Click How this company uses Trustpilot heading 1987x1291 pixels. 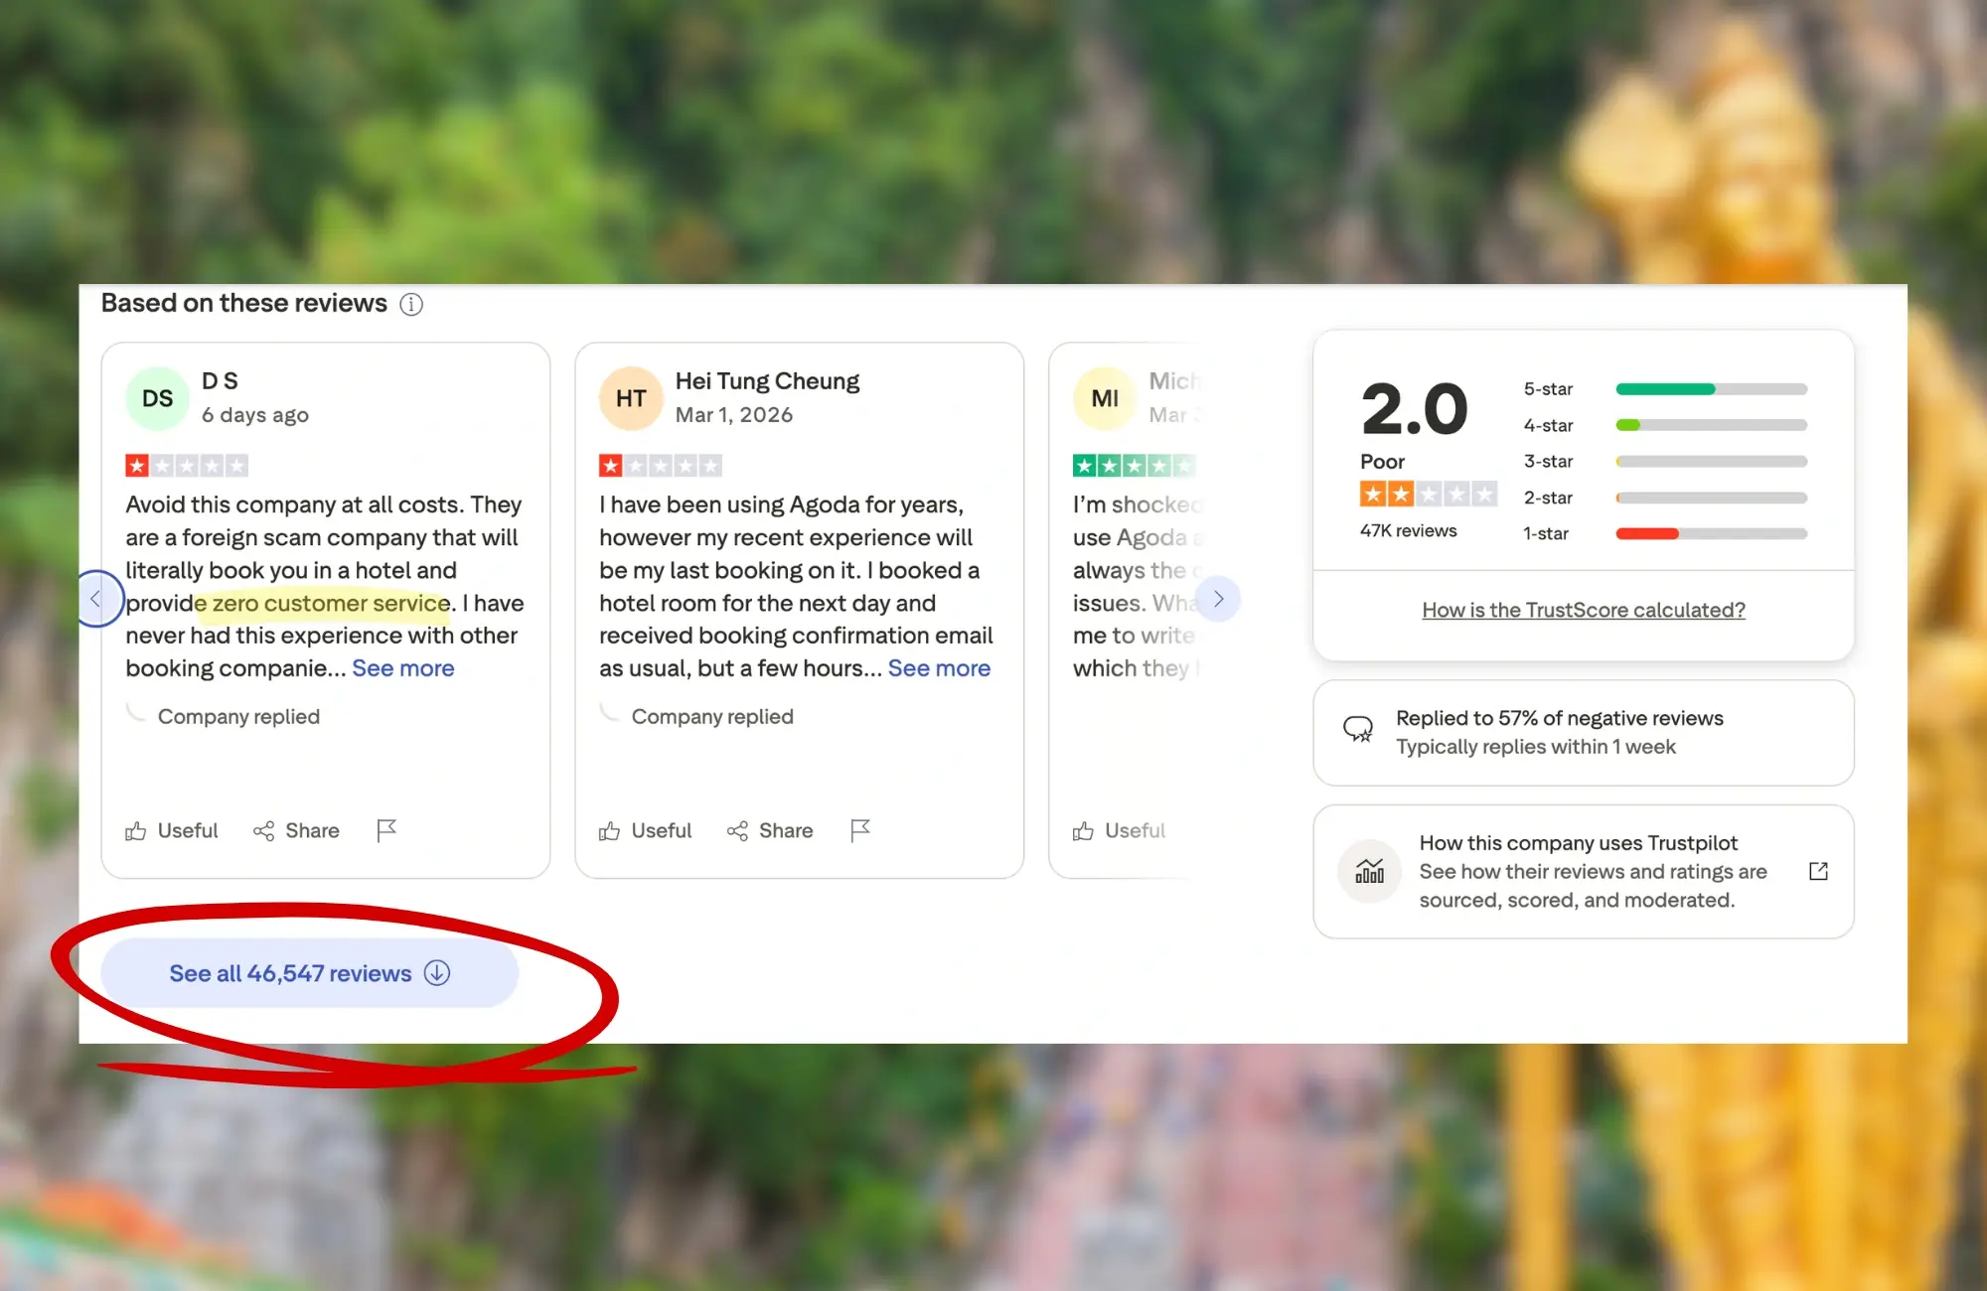(x=1578, y=843)
